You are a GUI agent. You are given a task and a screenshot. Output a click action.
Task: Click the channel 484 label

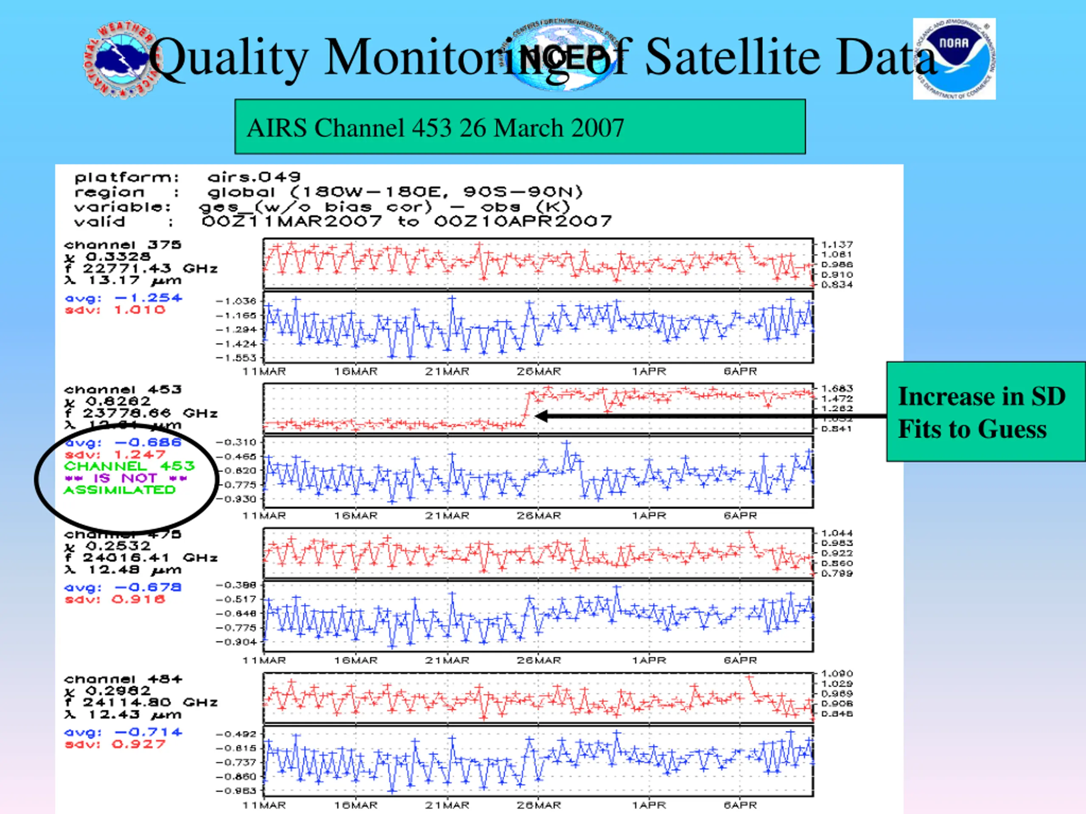[123, 679]
